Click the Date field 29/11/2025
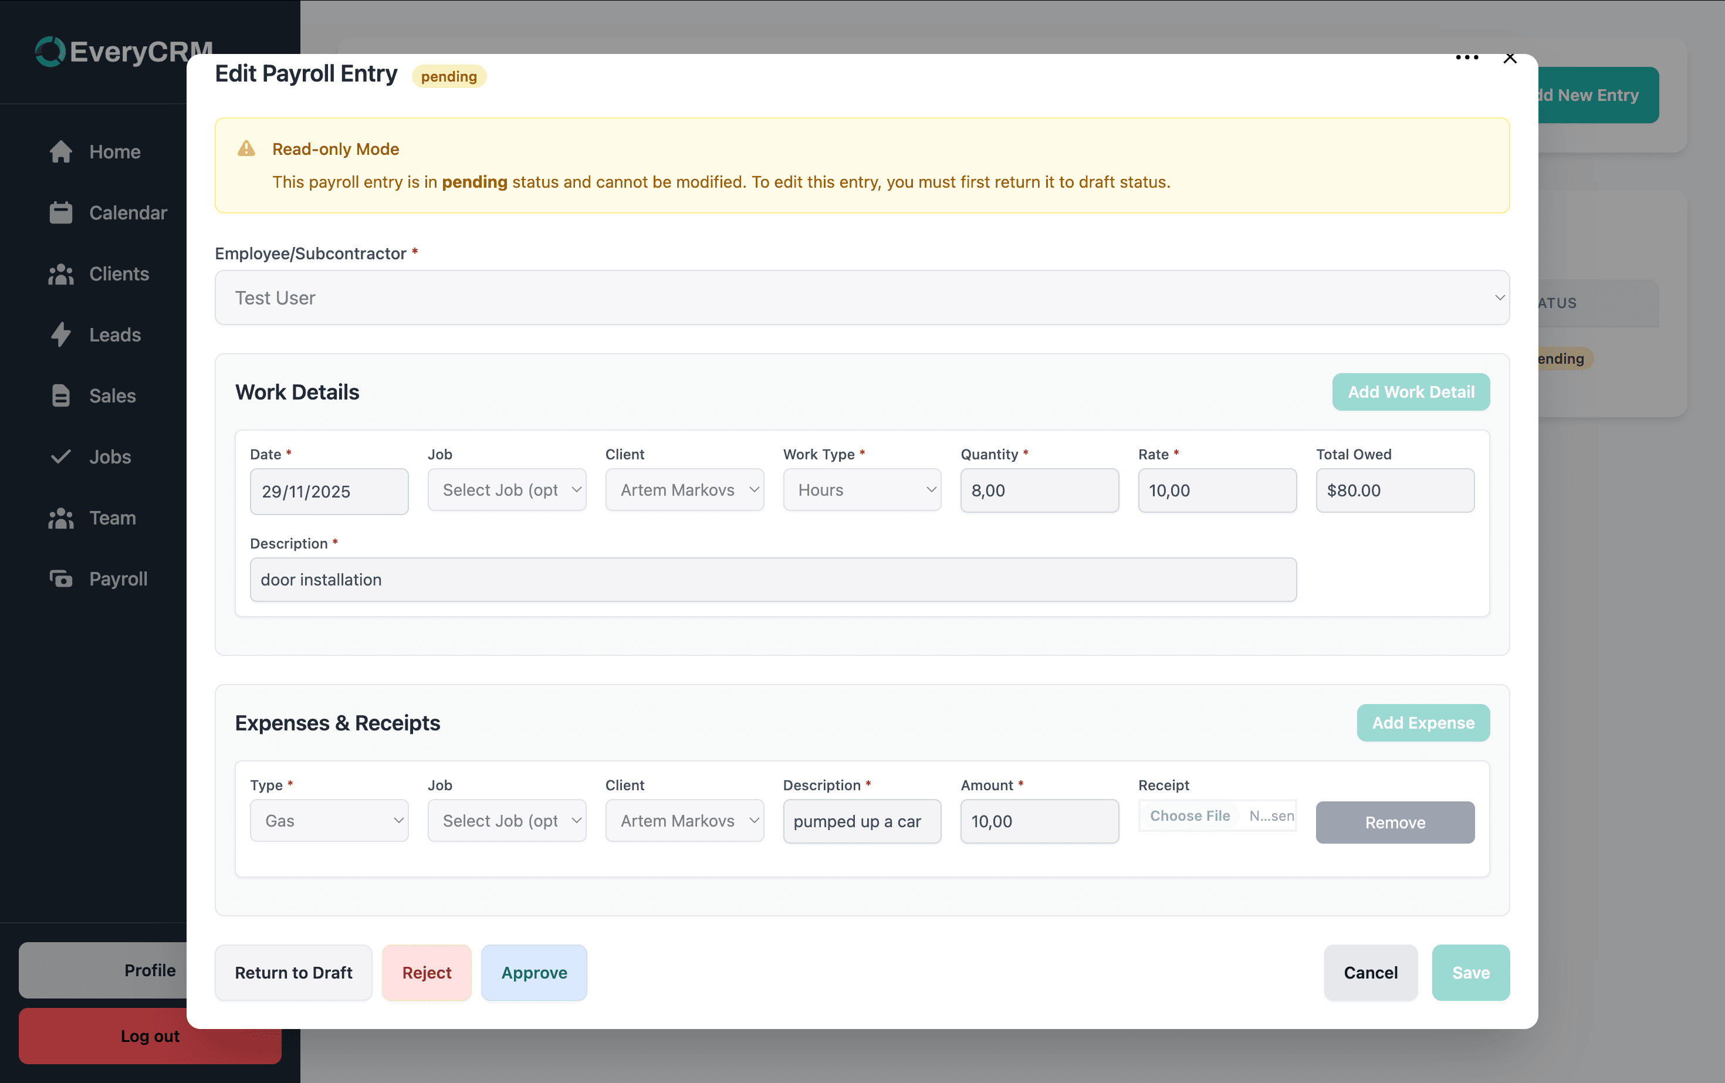This screenshot has width=1725, height=1083. [329, 492]
